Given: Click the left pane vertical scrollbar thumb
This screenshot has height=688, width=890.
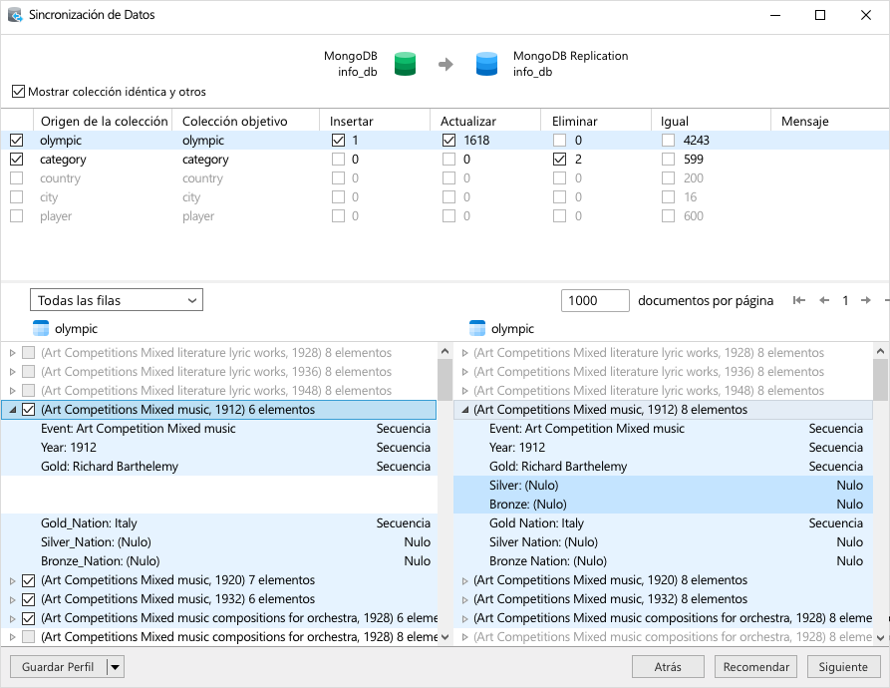Looking at the screenshot, I should pyautogui.click(x=445, y=380).
